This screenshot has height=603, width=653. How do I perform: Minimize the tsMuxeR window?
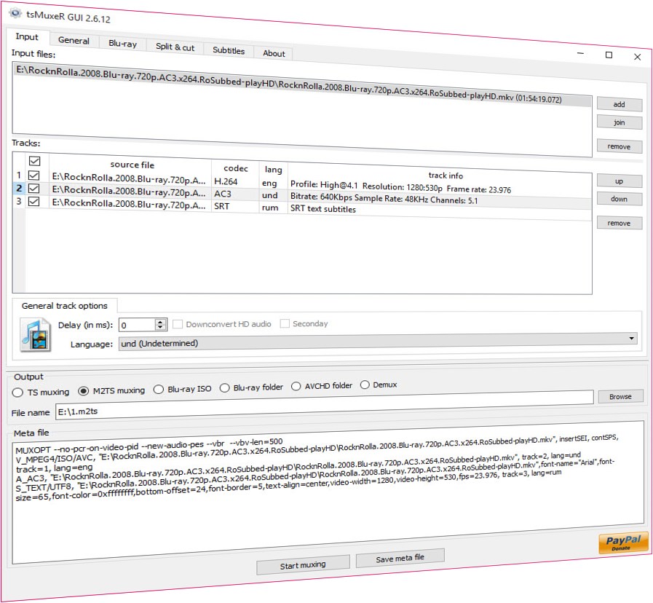pos(580,53)
